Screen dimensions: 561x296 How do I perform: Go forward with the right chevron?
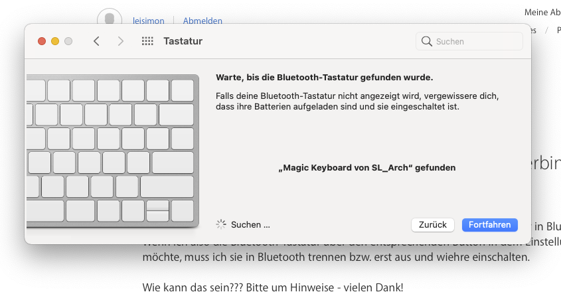tap(121, 41)
